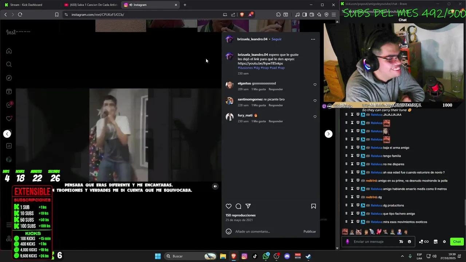This screenshot has height=262, width=466.
Task: Open the #ilusiones hashtag
Action: click(245, 68)
